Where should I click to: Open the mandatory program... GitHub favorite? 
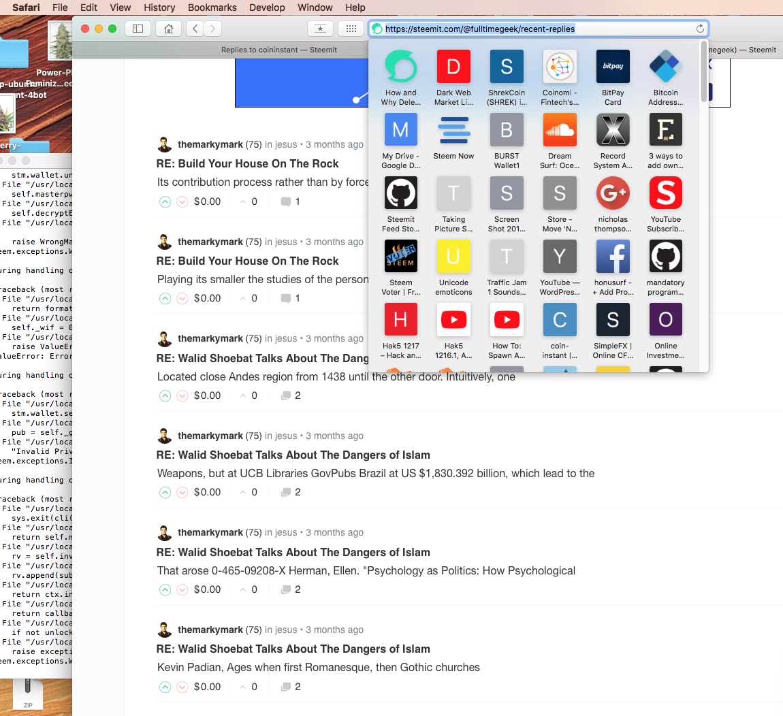[666, 267]
